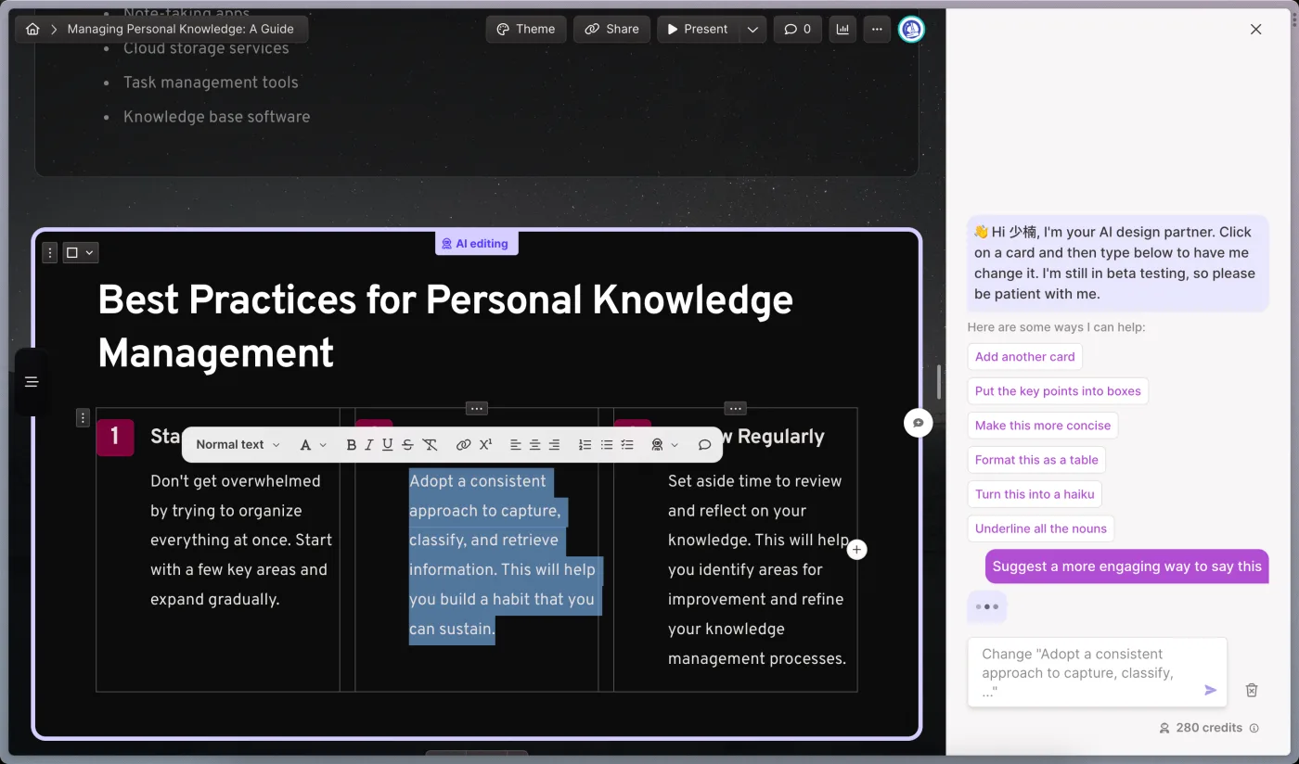
Task: Choose Underline all the nouns suggestion
Action: click(1041, 528)
